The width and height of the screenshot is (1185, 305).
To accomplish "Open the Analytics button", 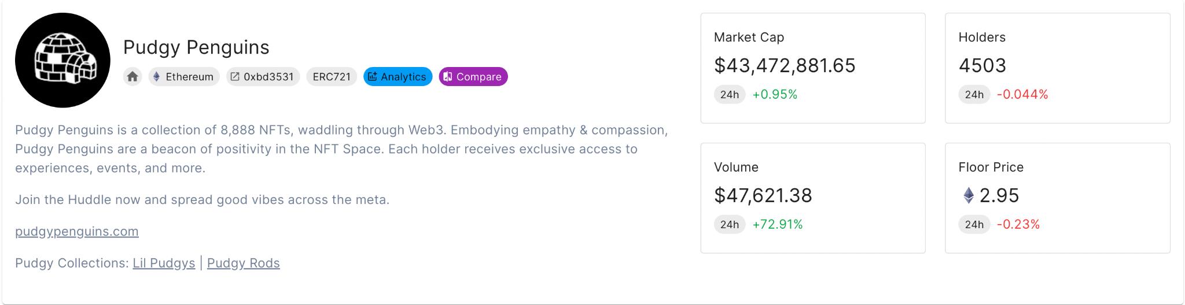I will coord(398,77).
